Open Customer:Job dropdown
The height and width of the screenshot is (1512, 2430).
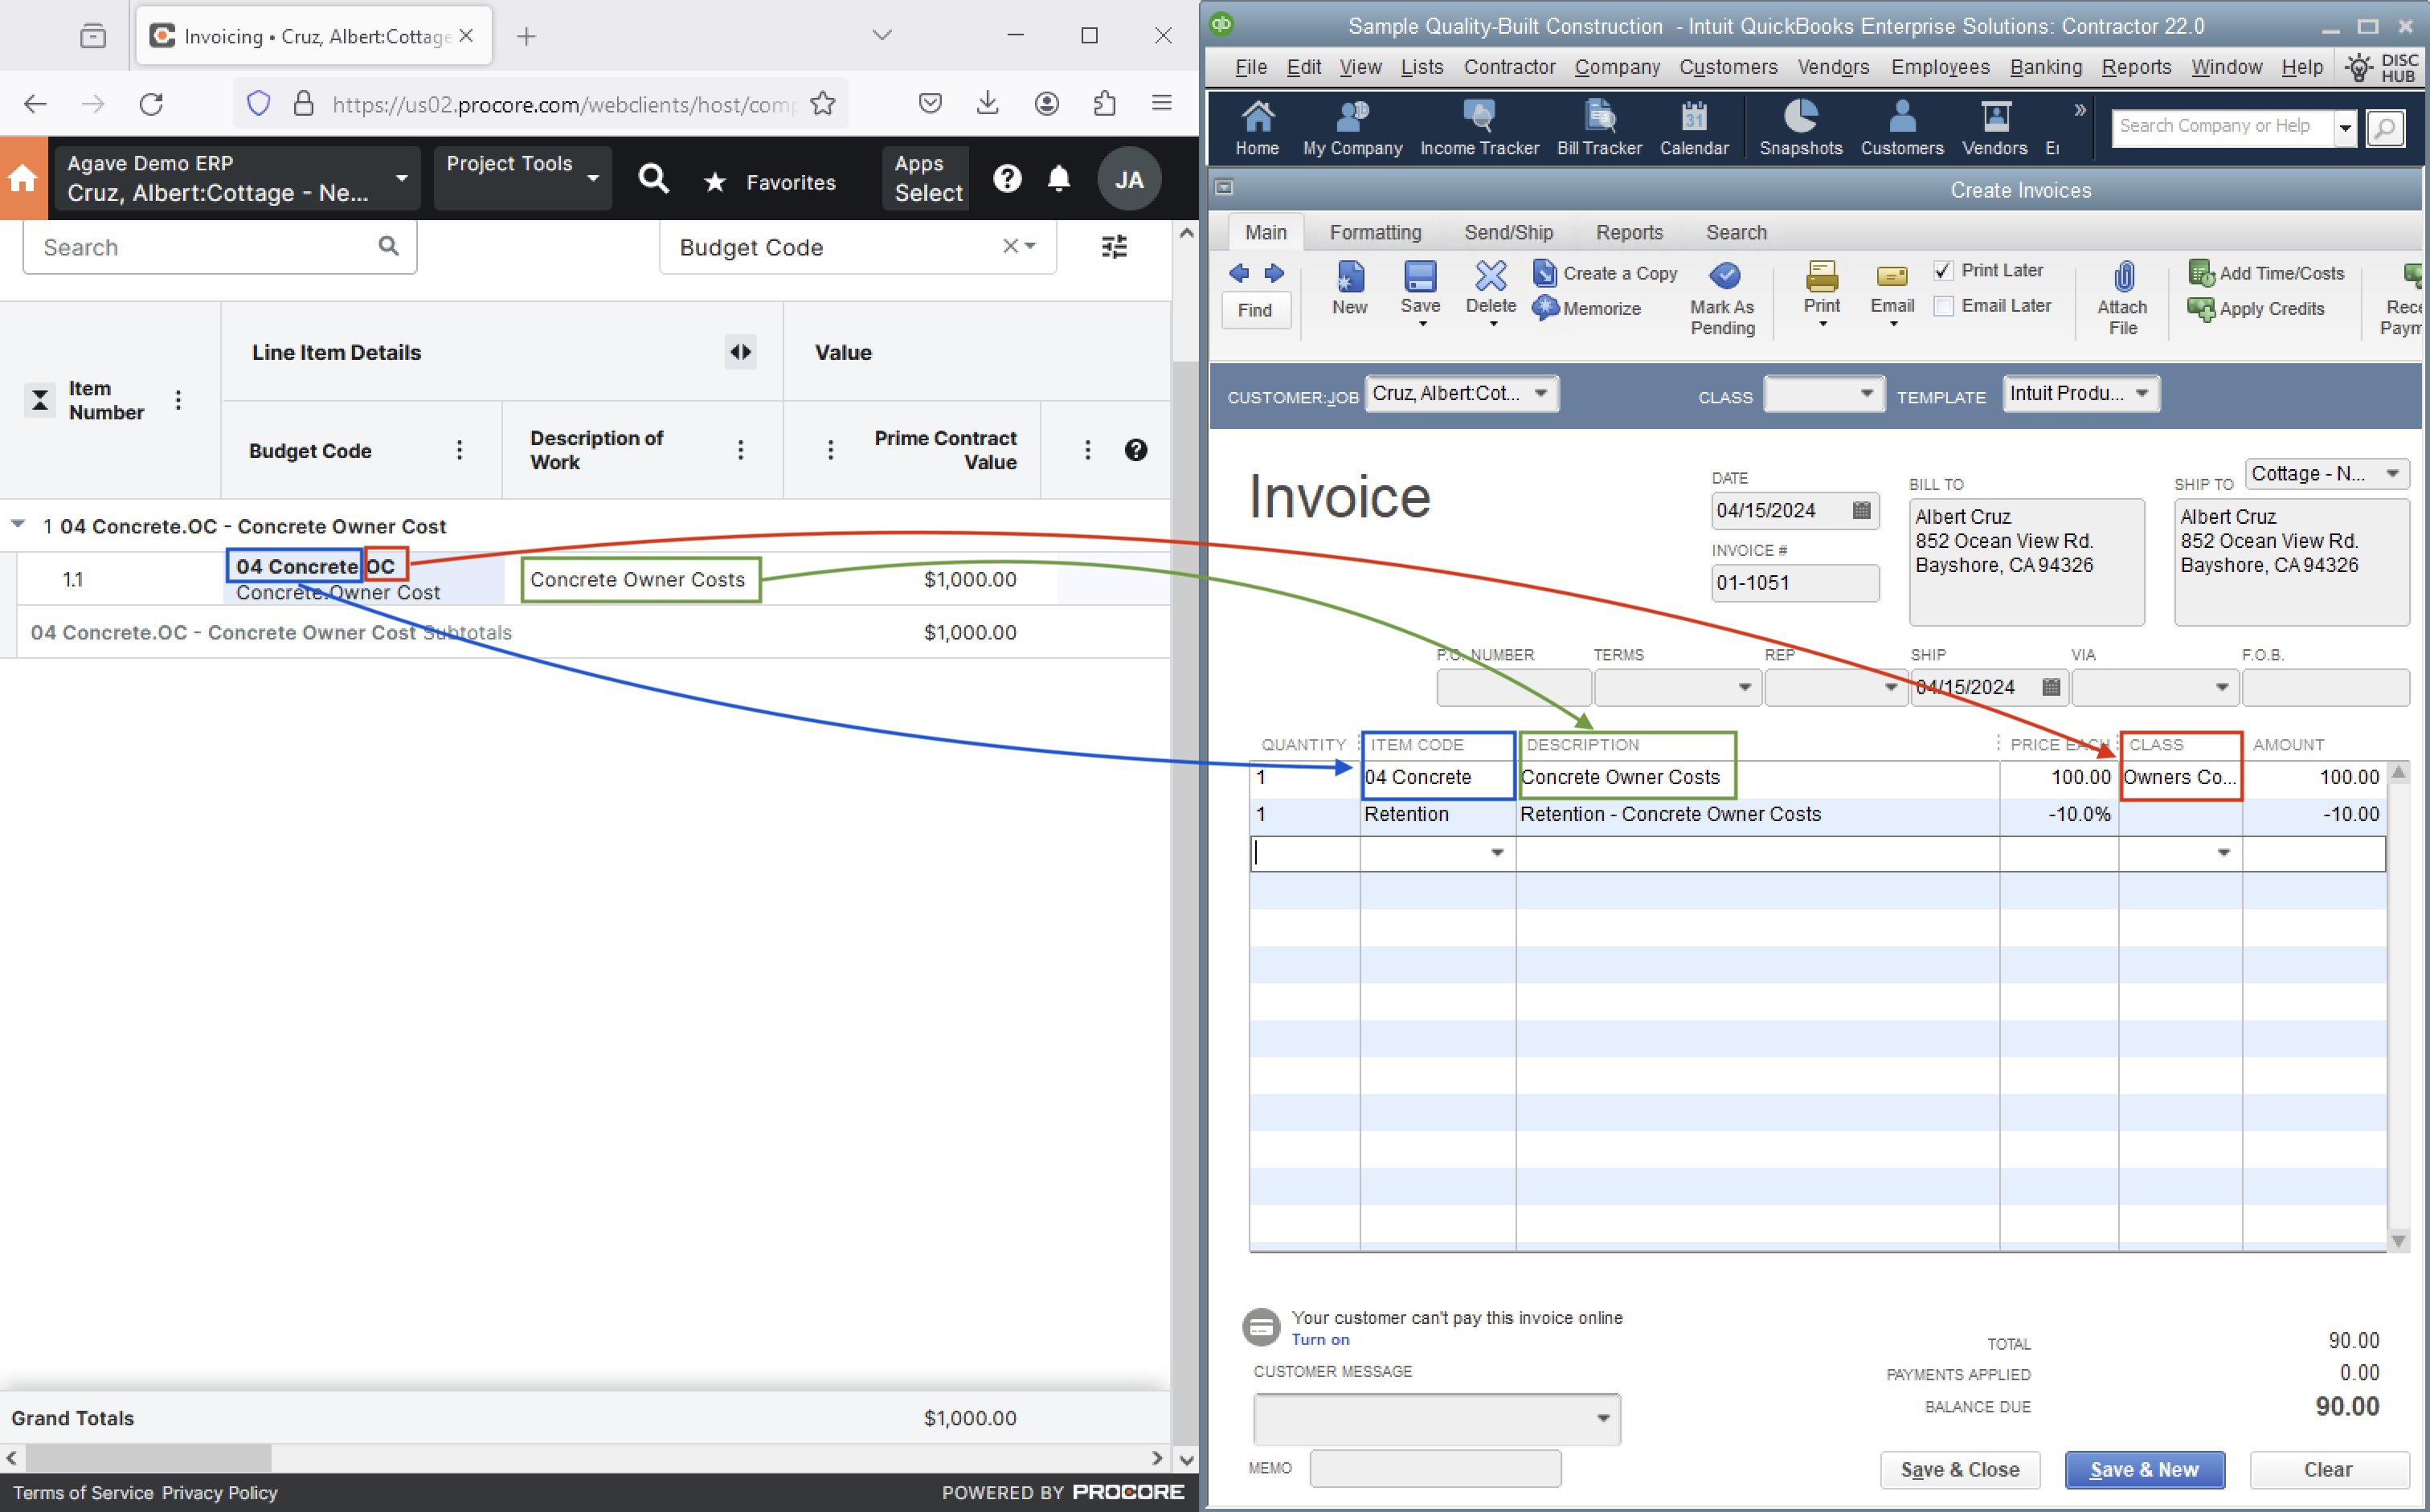point(1541,393)
